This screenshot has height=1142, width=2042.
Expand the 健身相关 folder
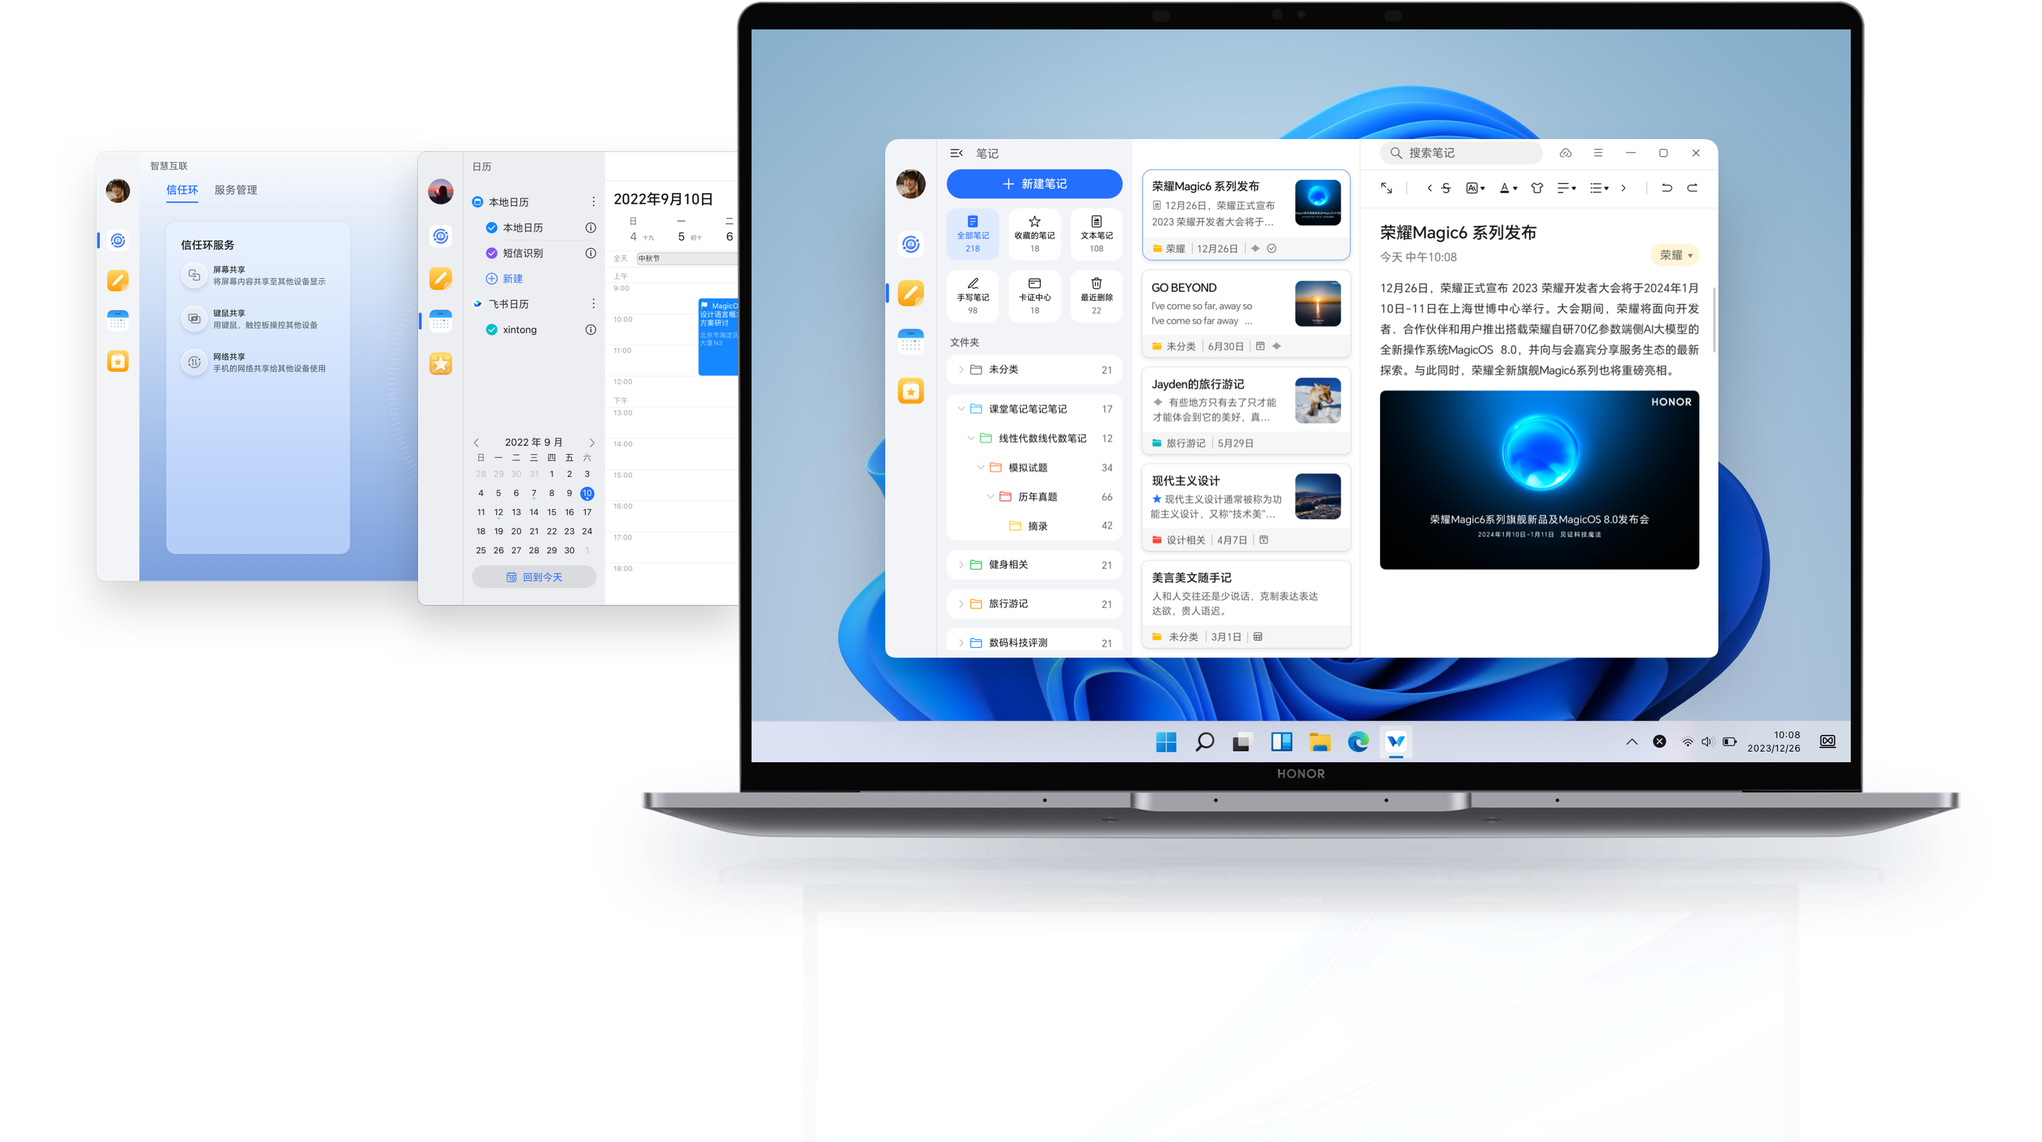click(x=961, y=564)
